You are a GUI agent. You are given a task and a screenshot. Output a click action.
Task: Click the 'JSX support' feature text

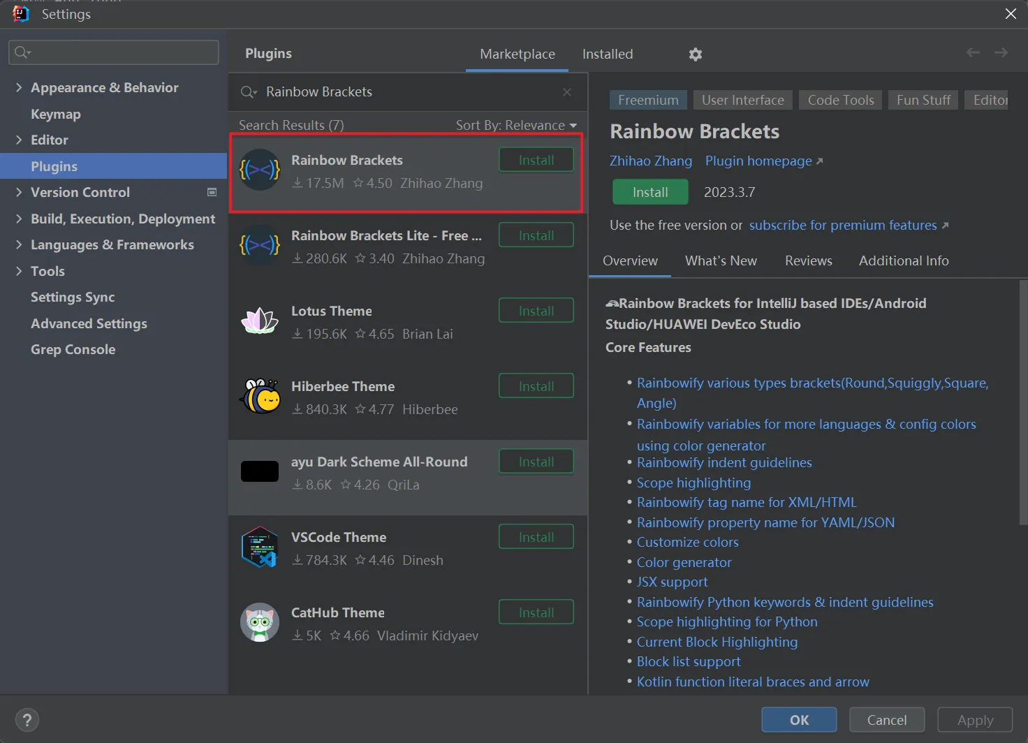click(x=672, y=582)
